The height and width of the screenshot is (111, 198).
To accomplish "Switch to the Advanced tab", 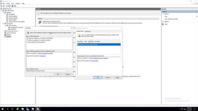I will [x=88, y=31].
